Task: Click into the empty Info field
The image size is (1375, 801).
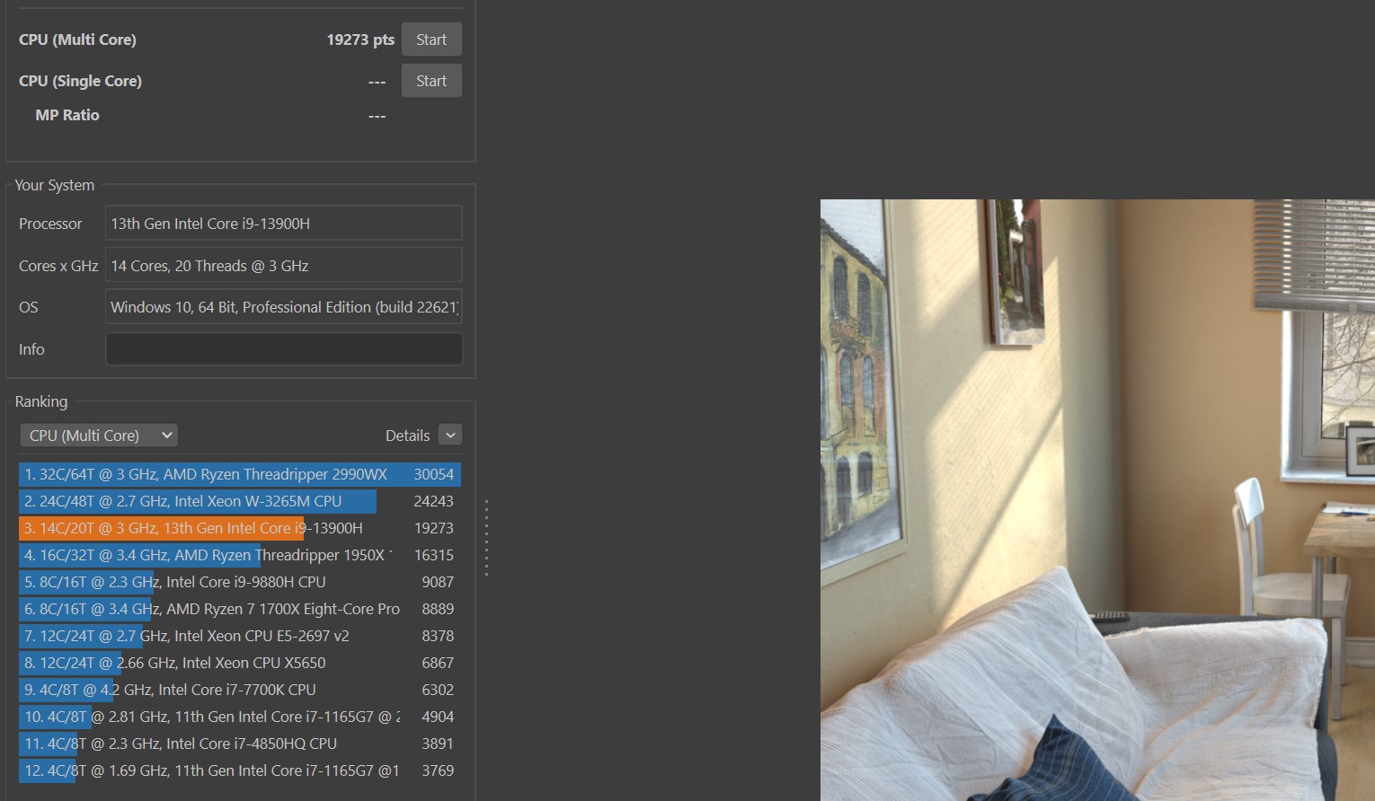Action: point(284,349)
